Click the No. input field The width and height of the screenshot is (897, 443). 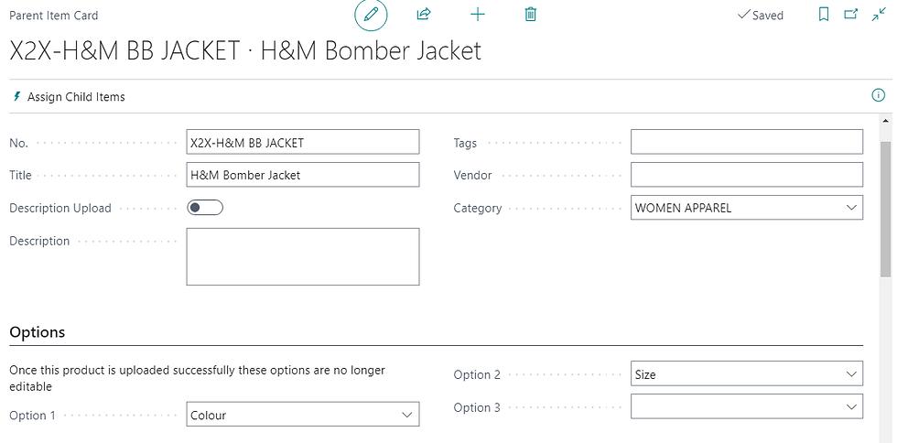click(303, 143)
